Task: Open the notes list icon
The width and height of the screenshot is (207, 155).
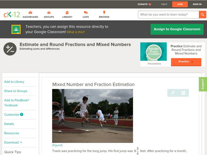Action: click(183, 93)
